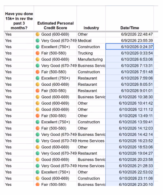This screenshot has height=195, width=163.
Task: Select the cell 6/10/2026 0:33:54
Action: (x=129, y=53)
